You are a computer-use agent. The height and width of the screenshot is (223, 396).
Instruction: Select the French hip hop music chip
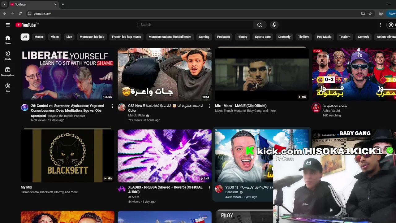(127, 37)
